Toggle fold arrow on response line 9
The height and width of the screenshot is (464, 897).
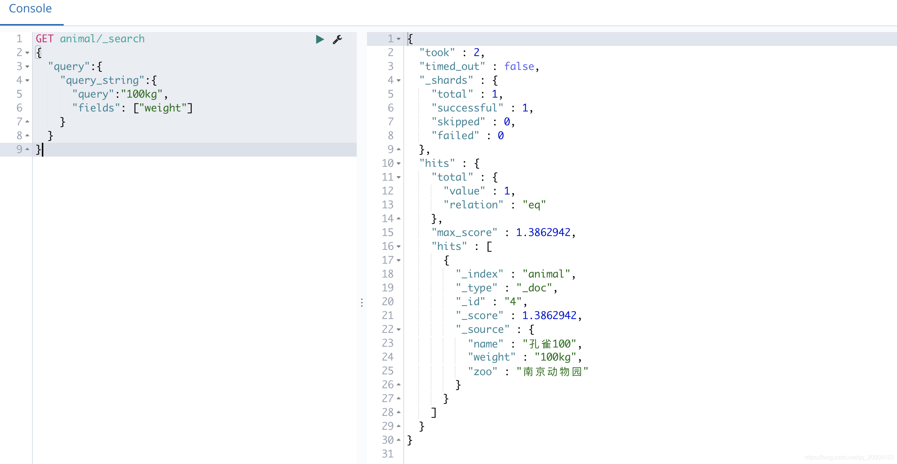[399, 149]
